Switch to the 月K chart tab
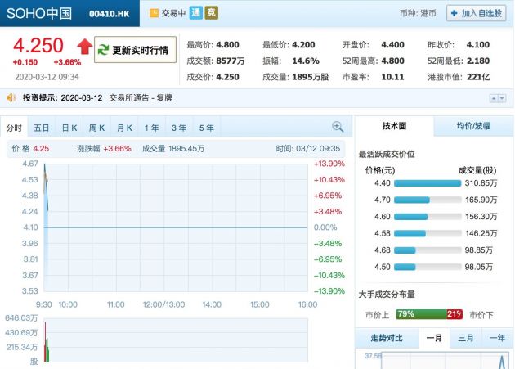The width and height of the screenshot is (515, 369). click(x=124, y=128)
